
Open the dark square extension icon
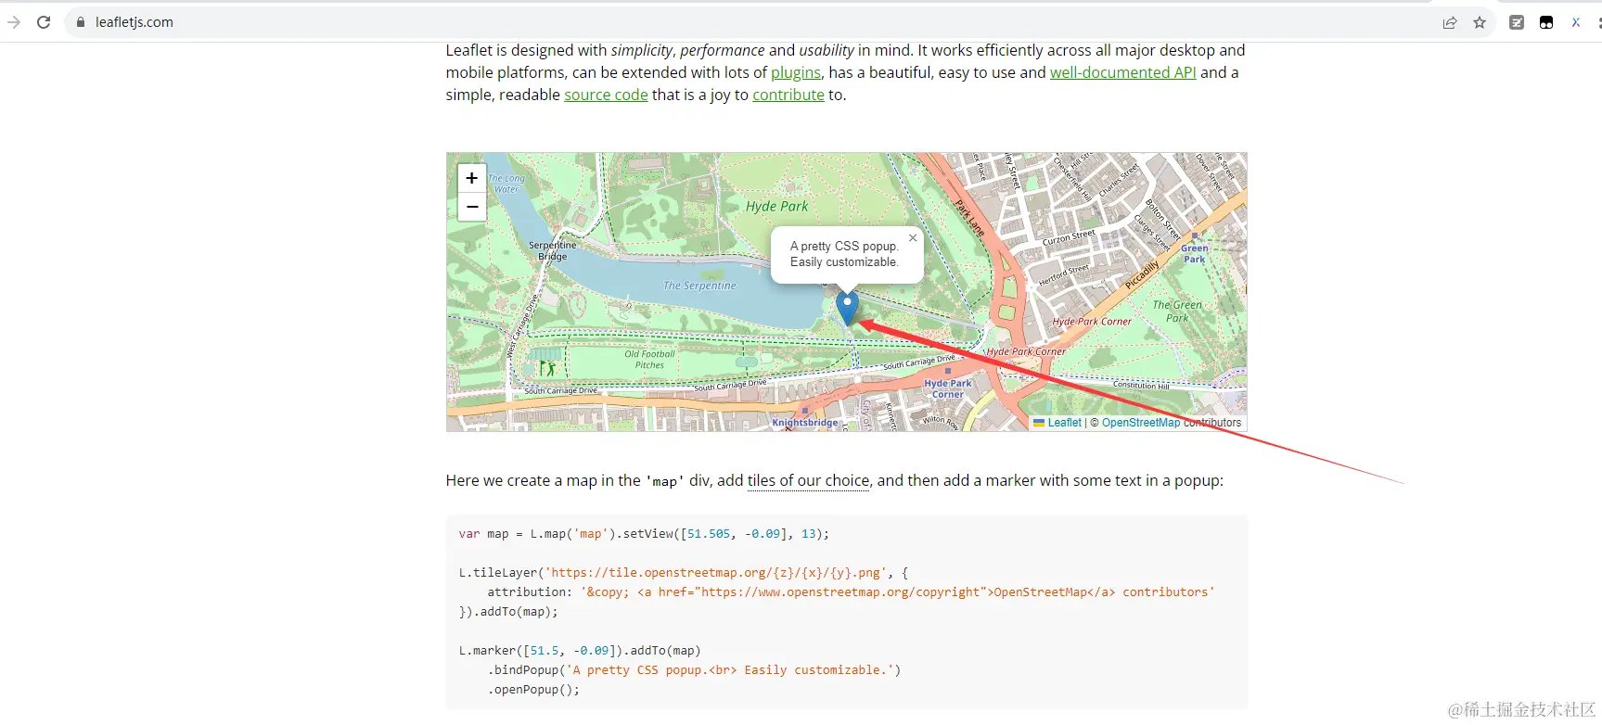pos(1546,22)
